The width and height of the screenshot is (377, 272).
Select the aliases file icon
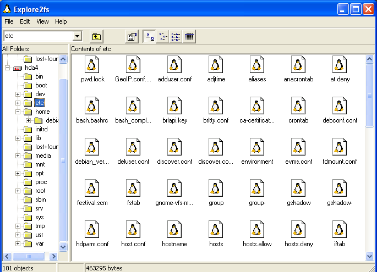(x=257, y=64)
